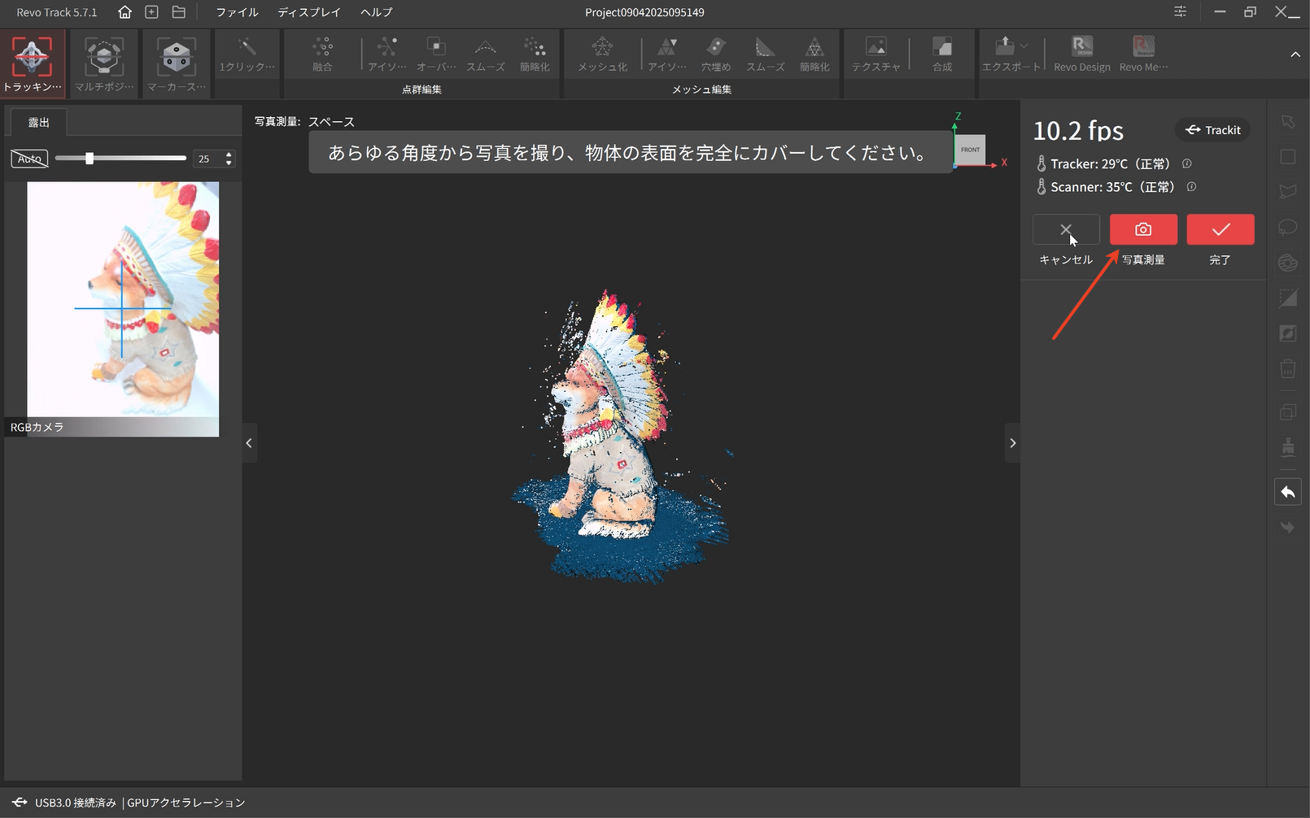Click the Trackit device button
Screen dimensions: 1310x818
pos(1212,130)
